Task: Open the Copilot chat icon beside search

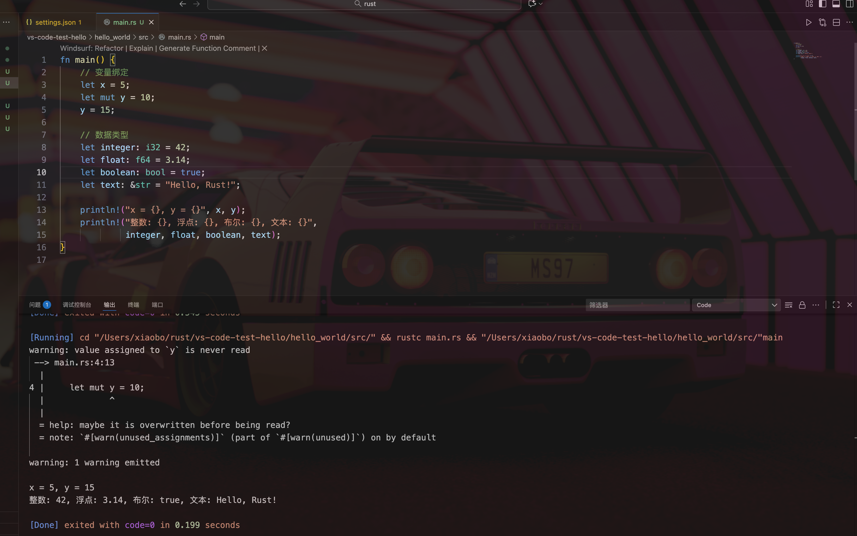Action: tap(532, 4)
